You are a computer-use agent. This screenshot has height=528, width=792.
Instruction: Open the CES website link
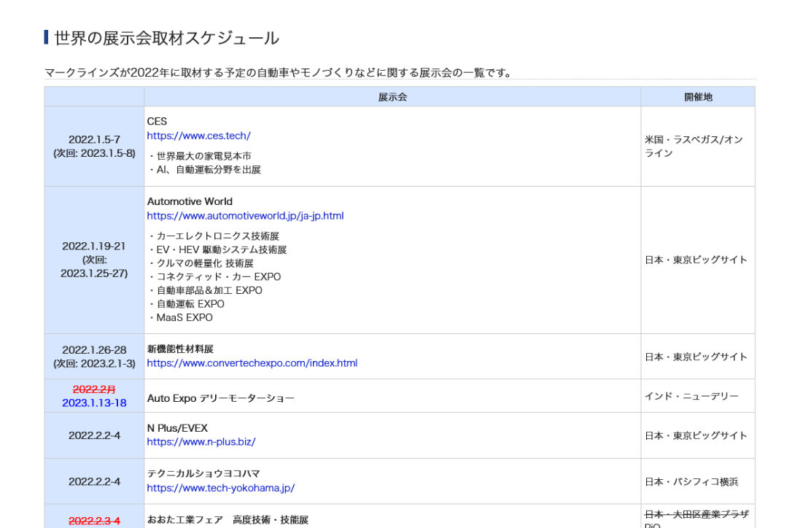pos(198,136)
